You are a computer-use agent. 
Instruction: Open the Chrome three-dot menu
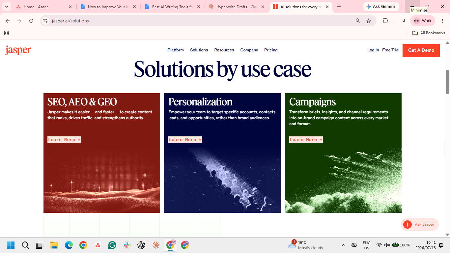coord(442,21)
